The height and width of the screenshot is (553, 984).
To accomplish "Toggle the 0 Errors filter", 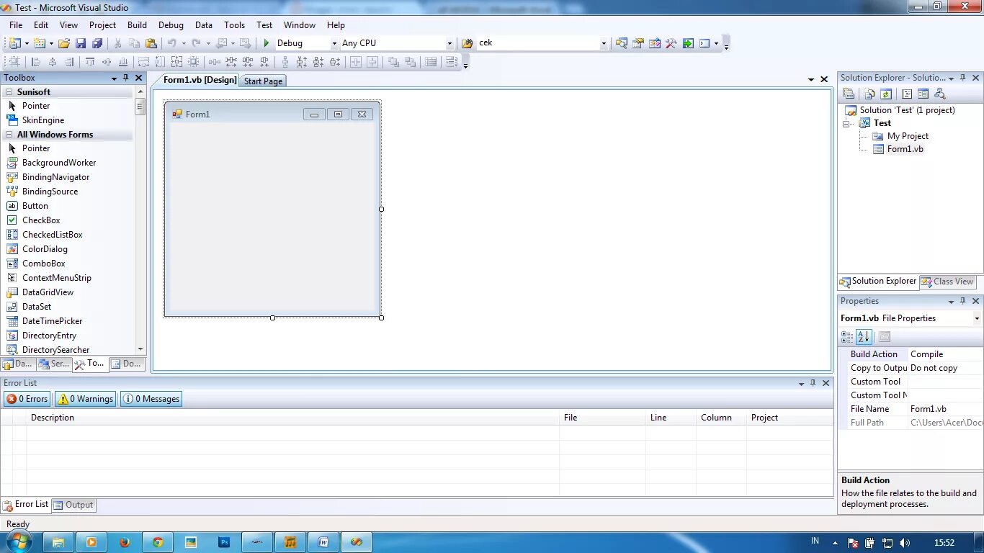I will point(27,399).
